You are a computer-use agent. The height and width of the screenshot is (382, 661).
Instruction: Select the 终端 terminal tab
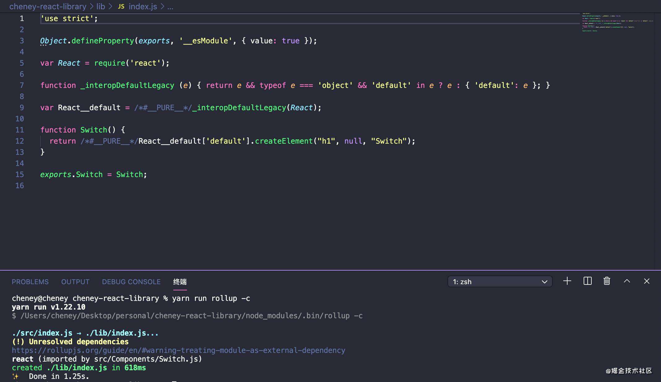coord(180,282)
